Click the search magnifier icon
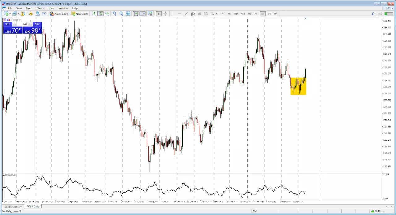This screenshot has height=215, width=396. pos(373,14)
